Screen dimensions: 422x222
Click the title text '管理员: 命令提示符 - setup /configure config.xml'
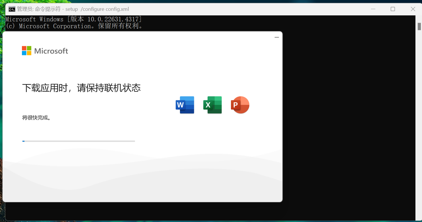(x=73, y=9)
